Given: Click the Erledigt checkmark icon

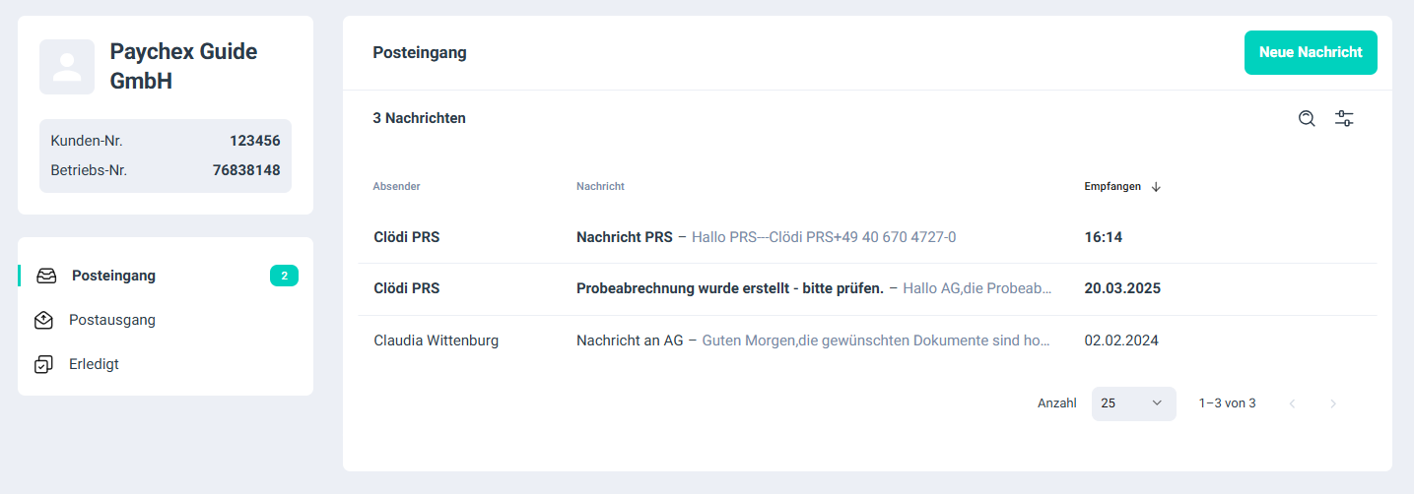Looking at the screenshot, I should 43,364.
